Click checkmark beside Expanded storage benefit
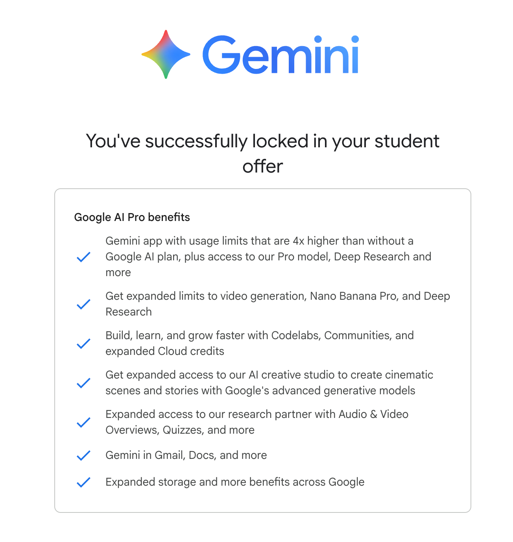 (83, 482)
